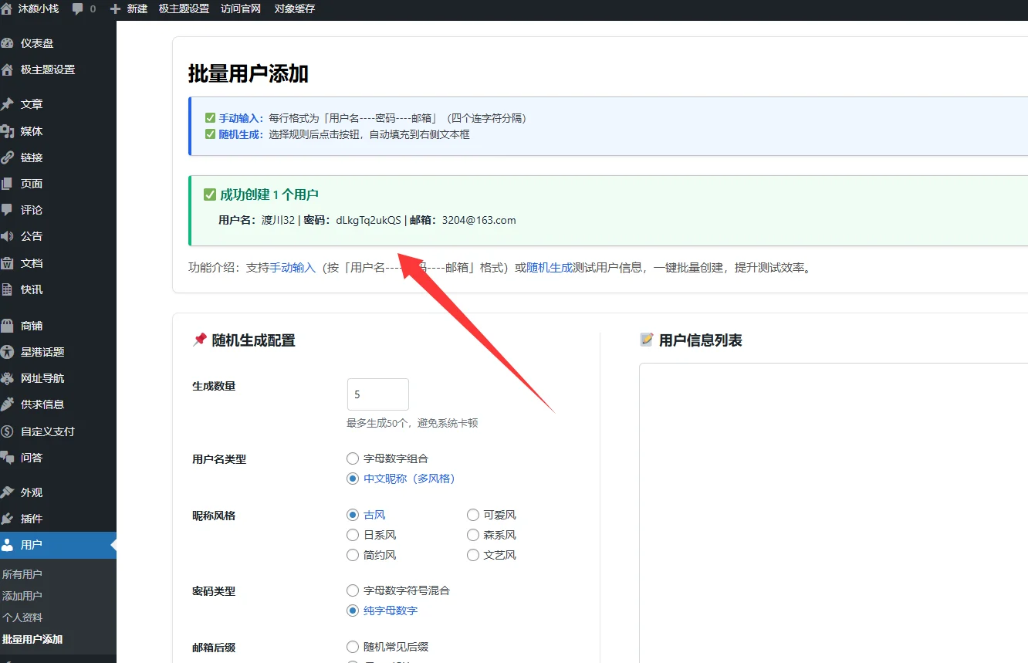This screenshot has height=663, width=1028.
Task: Click 访问官网 in the top bar
Action: click(240, 9)
